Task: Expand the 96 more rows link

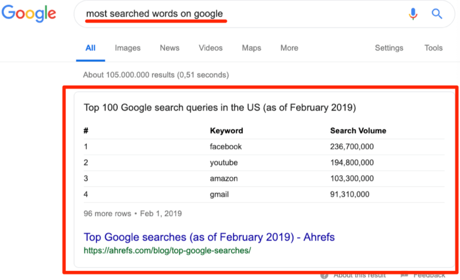Action: point(107,213)
